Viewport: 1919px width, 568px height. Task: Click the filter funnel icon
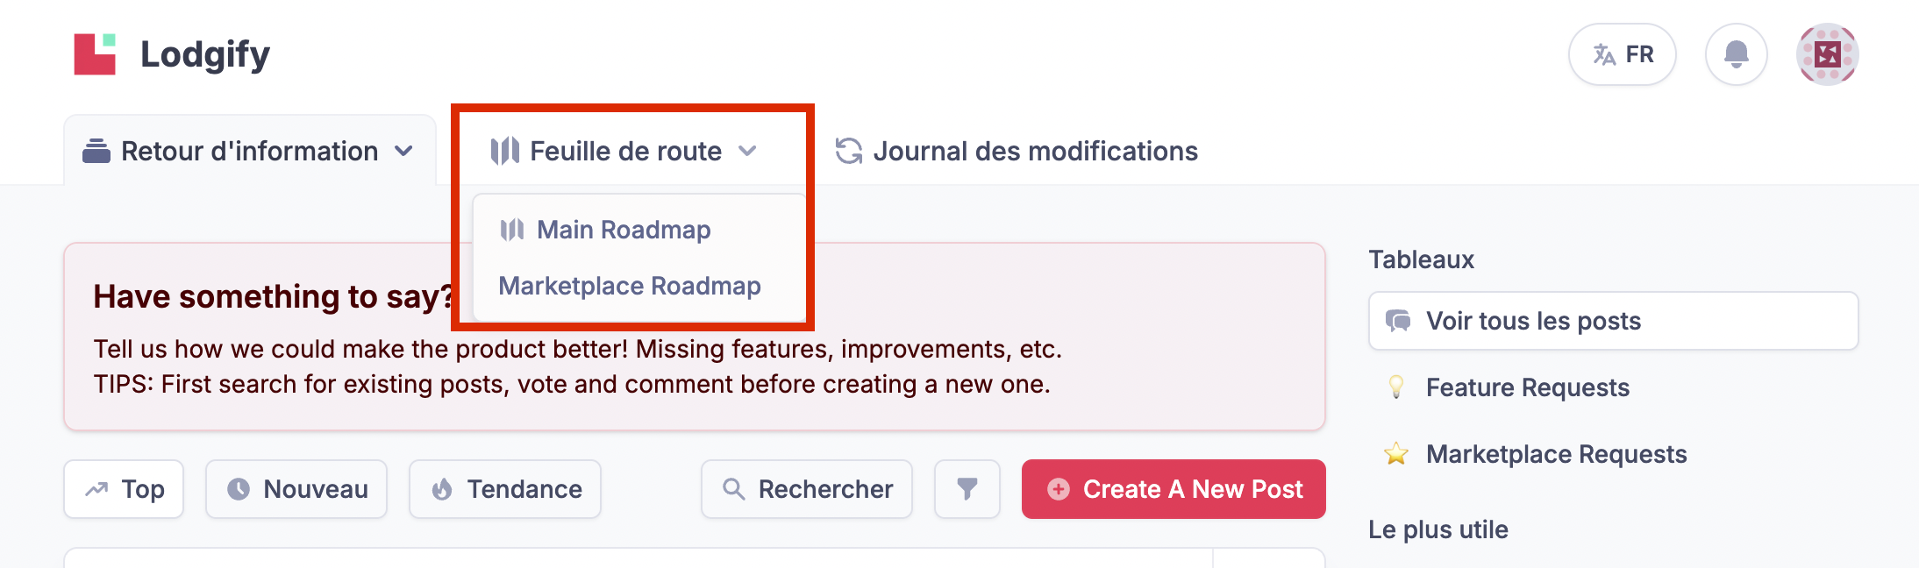click(x=967, y=489)
